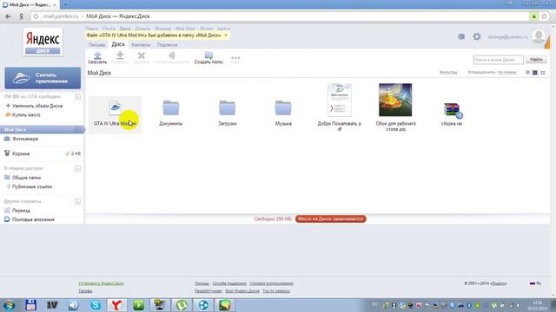The width and height of the screenshot is (556, 312).
Task: Click the X delete toolbar icon
Action: click(141, 55)
